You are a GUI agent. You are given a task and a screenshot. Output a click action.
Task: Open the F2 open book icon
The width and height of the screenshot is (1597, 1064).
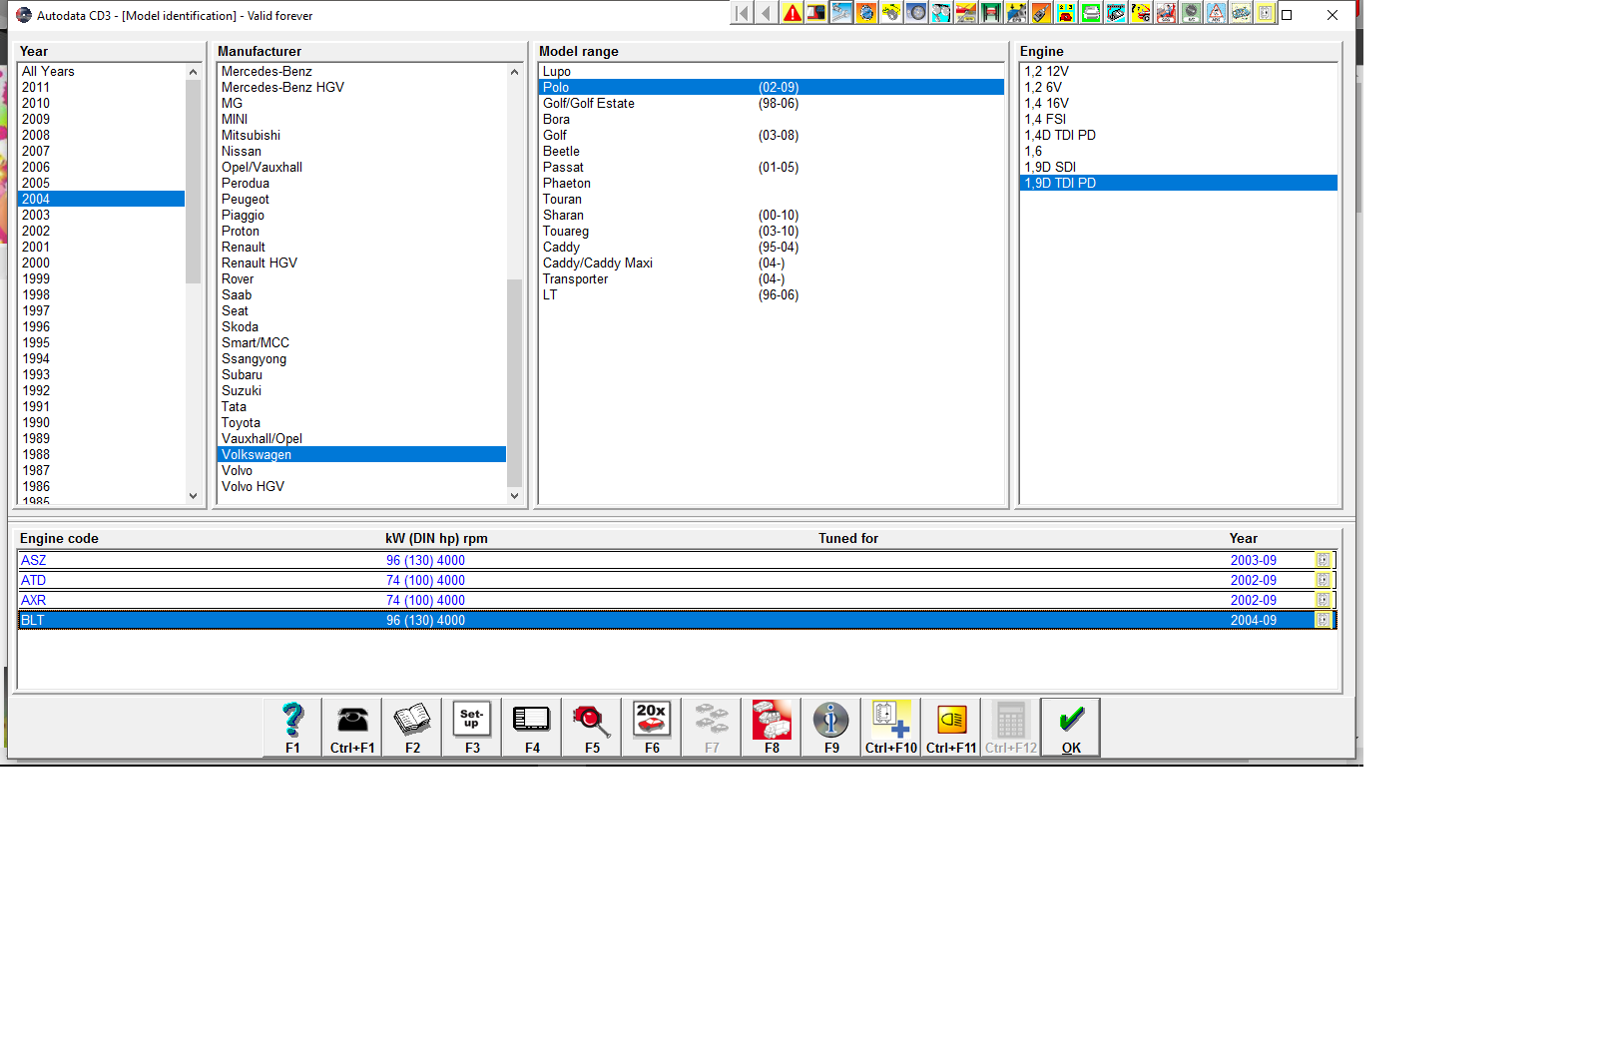pos(412,727)
